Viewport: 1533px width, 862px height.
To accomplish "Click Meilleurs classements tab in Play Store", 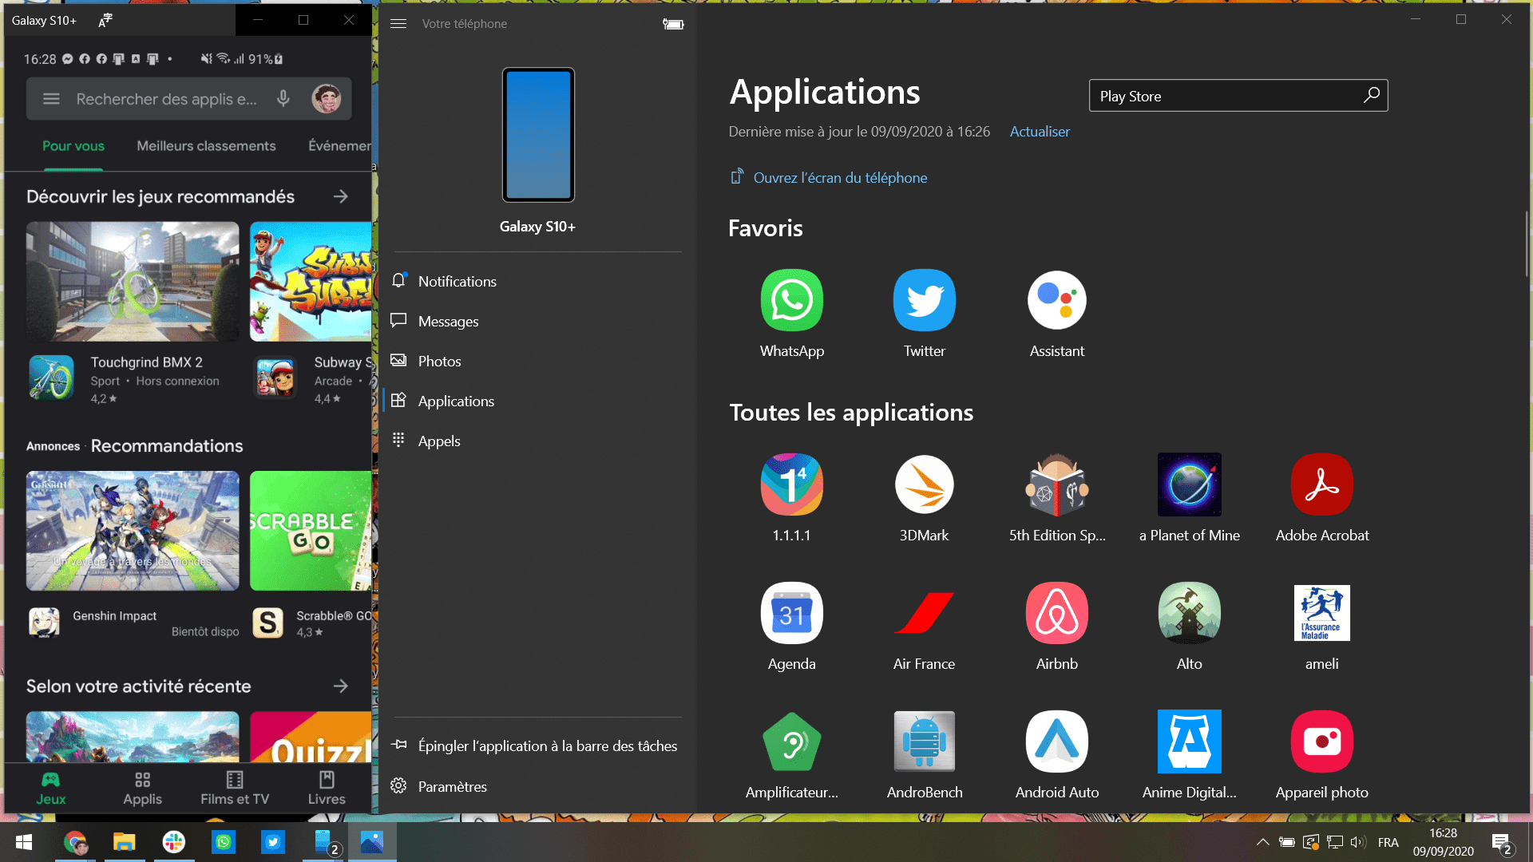I will pos(205,146).
